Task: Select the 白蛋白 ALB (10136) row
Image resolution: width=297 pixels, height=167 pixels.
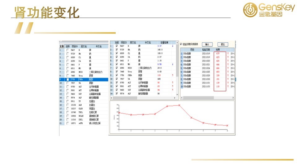Action: [x=84, y=105]
